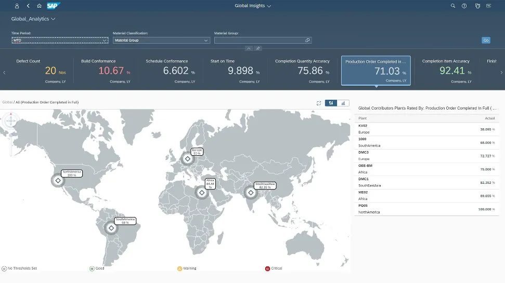Select the Completion Item Accuracy KPI tile
505x283 pixels.
[x=446, y=71]
